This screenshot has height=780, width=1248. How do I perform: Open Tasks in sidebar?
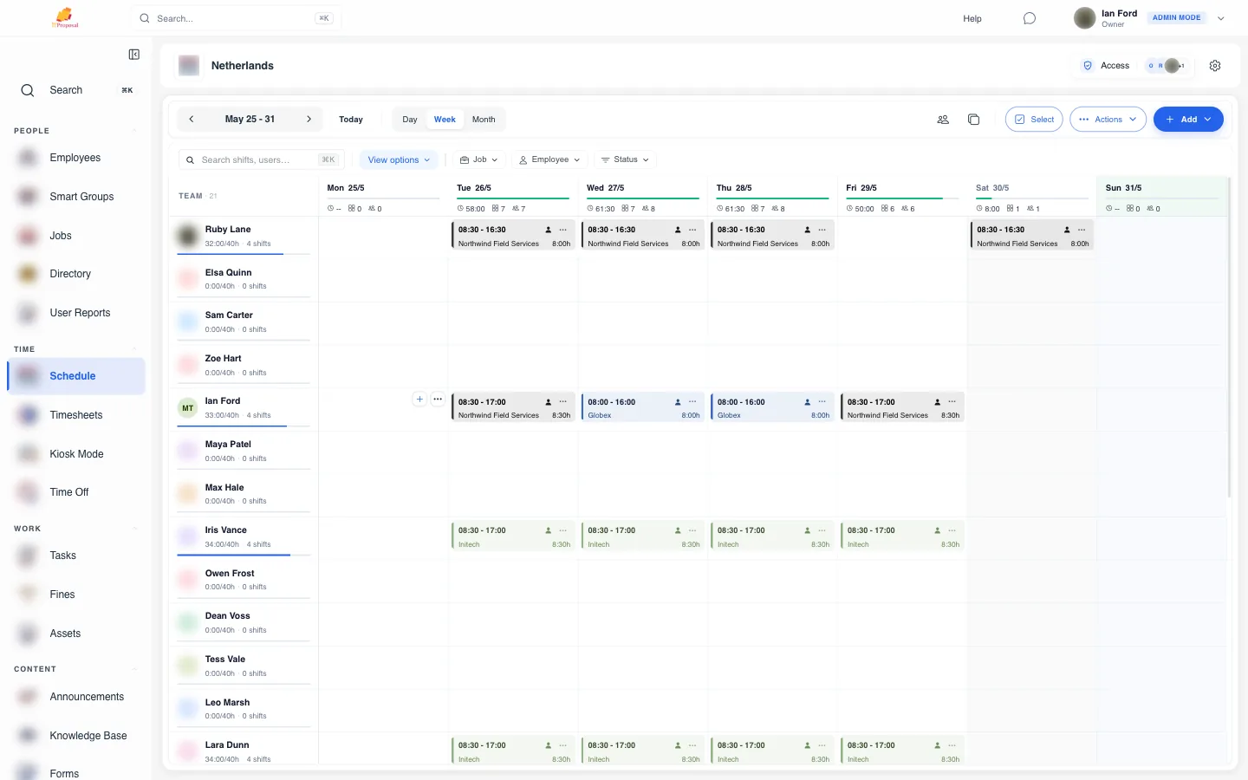(76, 556)
